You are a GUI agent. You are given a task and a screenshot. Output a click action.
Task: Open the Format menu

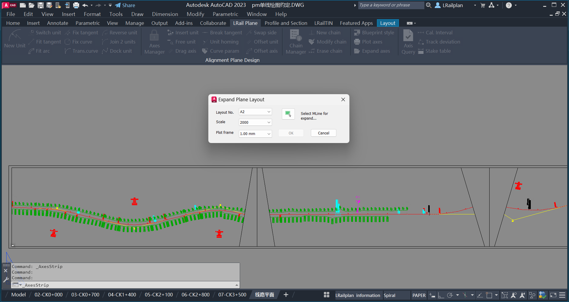(x=92, y=14)
